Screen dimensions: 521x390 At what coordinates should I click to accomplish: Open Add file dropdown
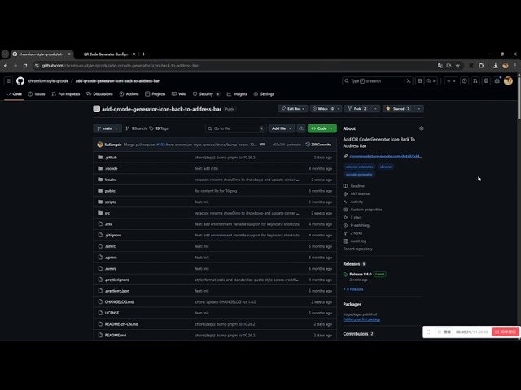coord(282,128)
